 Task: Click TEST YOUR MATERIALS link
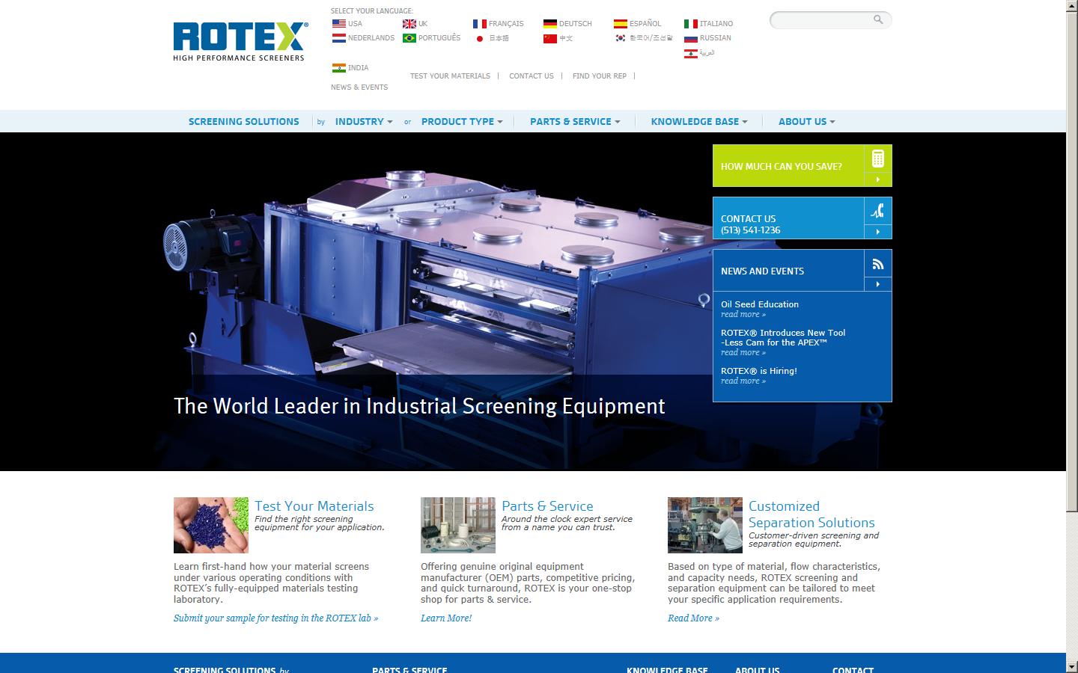[450, 76]
